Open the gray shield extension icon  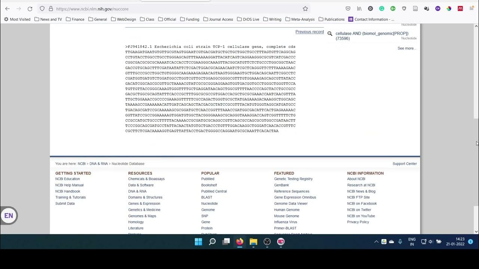click(x=404, y=9)
